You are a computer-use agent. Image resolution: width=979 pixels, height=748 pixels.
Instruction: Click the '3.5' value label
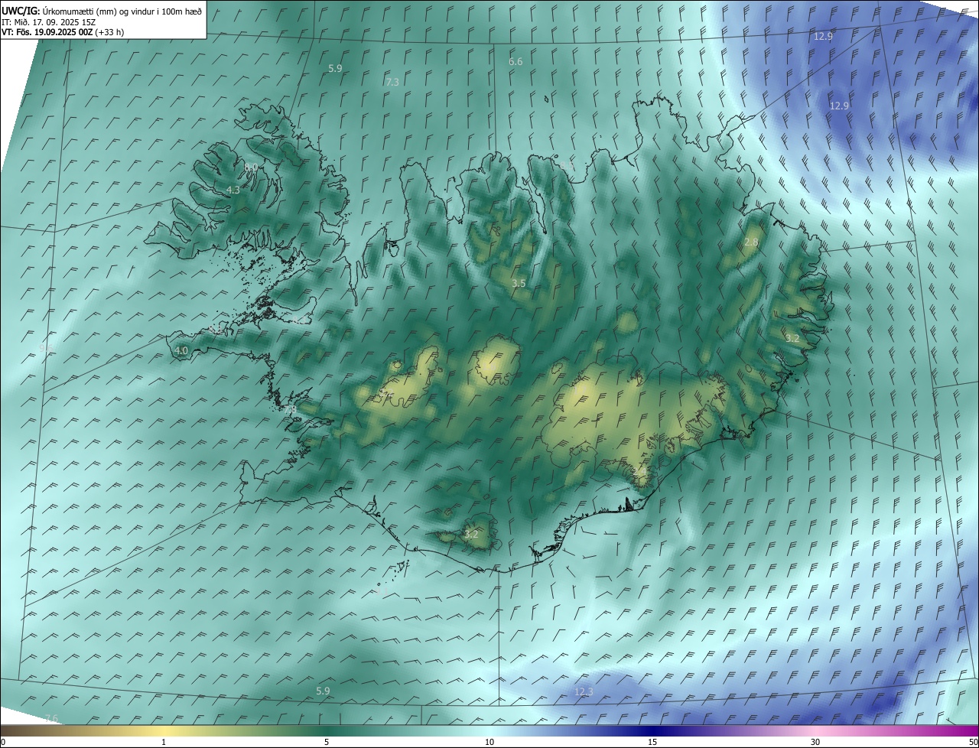point(519,283)
